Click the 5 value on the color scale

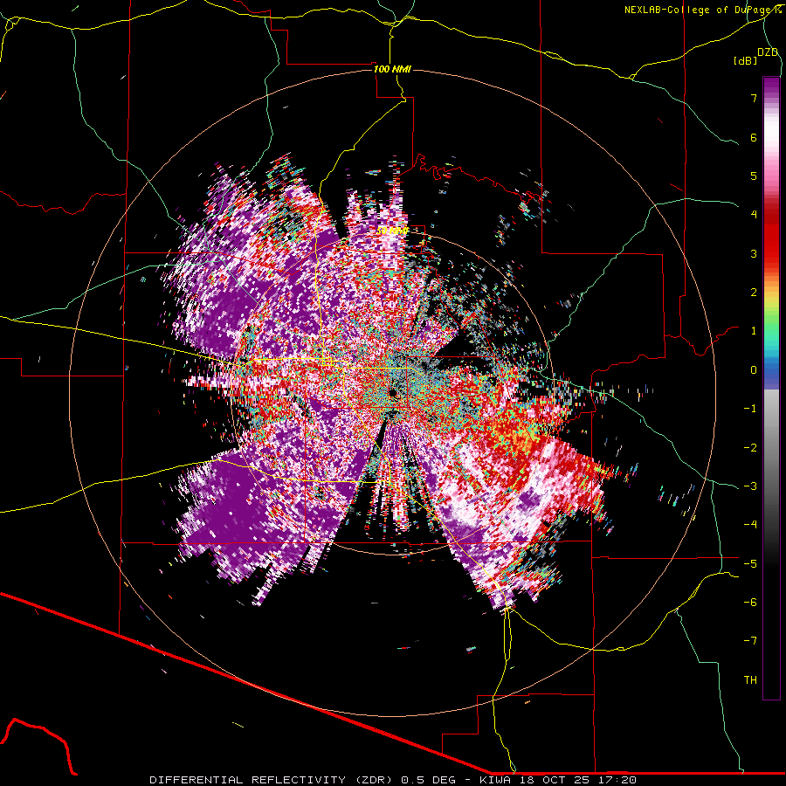click(x=754, y=176)
